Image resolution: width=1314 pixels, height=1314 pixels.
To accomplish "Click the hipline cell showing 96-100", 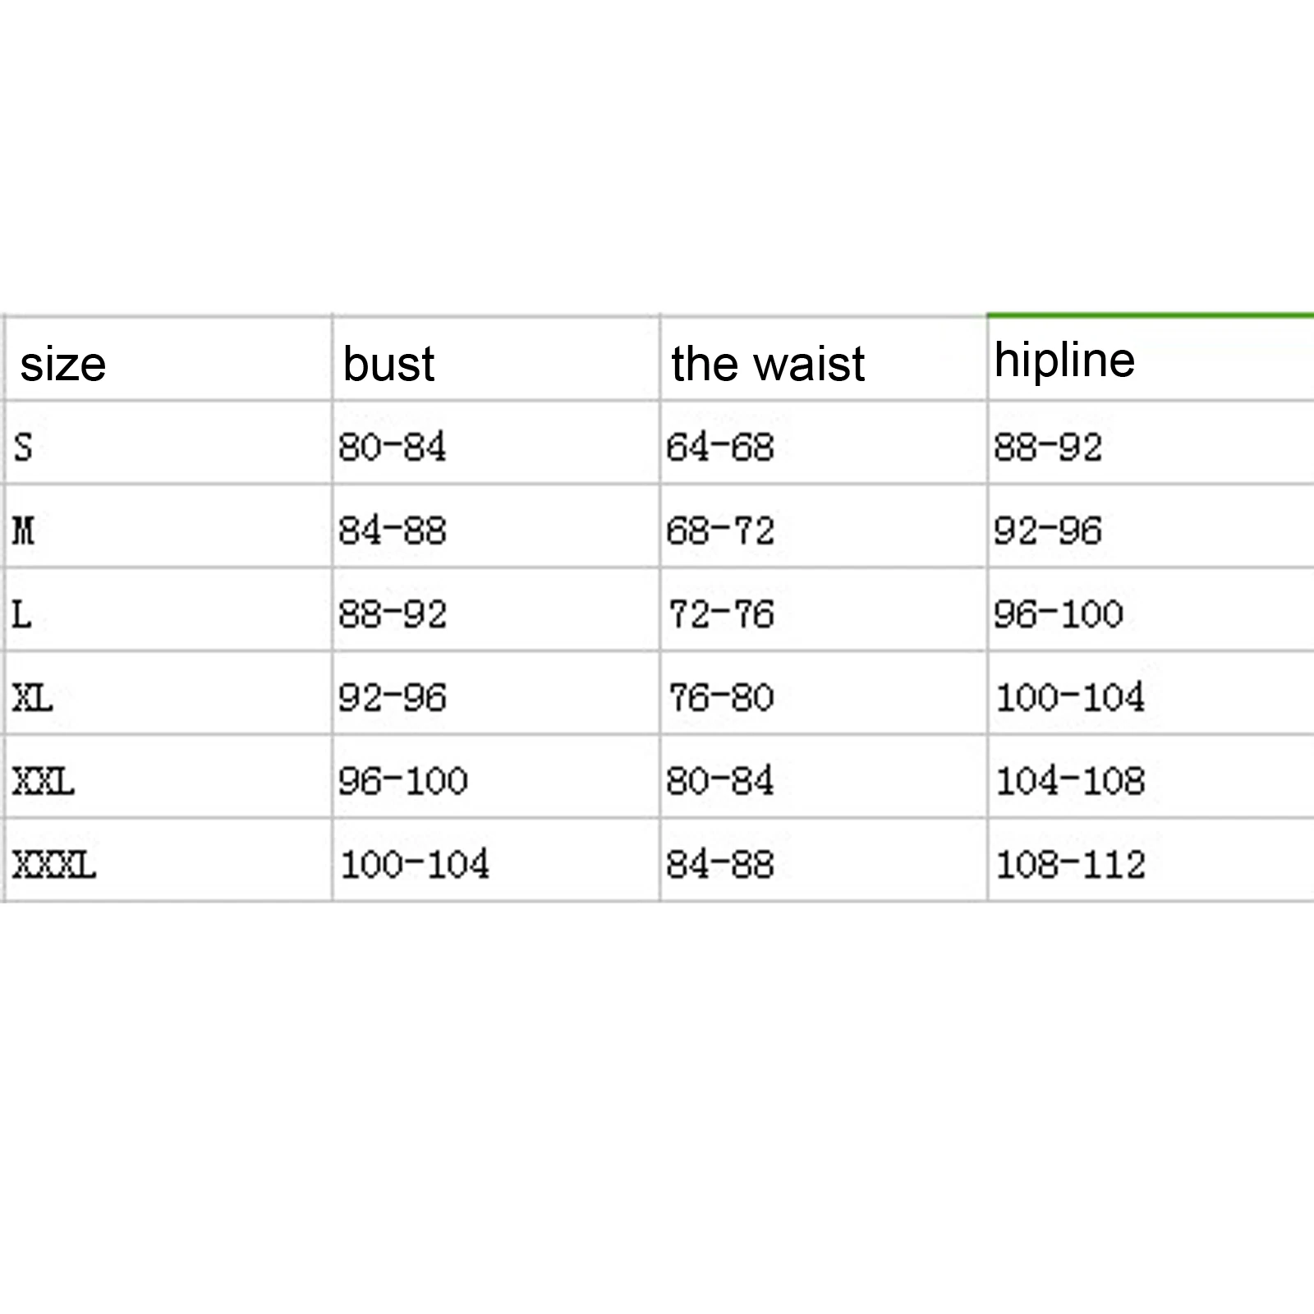I will coord(1059,614).
